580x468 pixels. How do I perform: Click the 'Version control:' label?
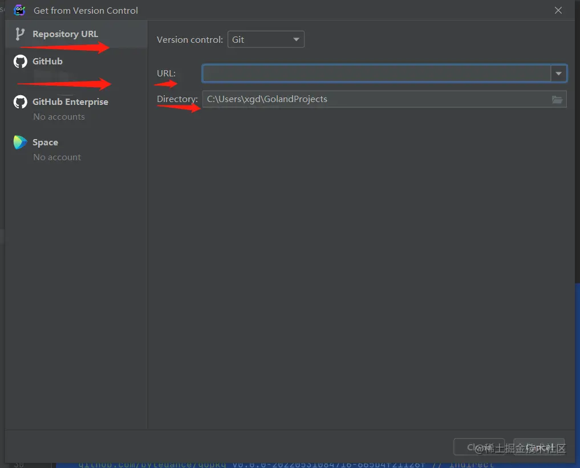pyautogui.click(x=190, y=40)
